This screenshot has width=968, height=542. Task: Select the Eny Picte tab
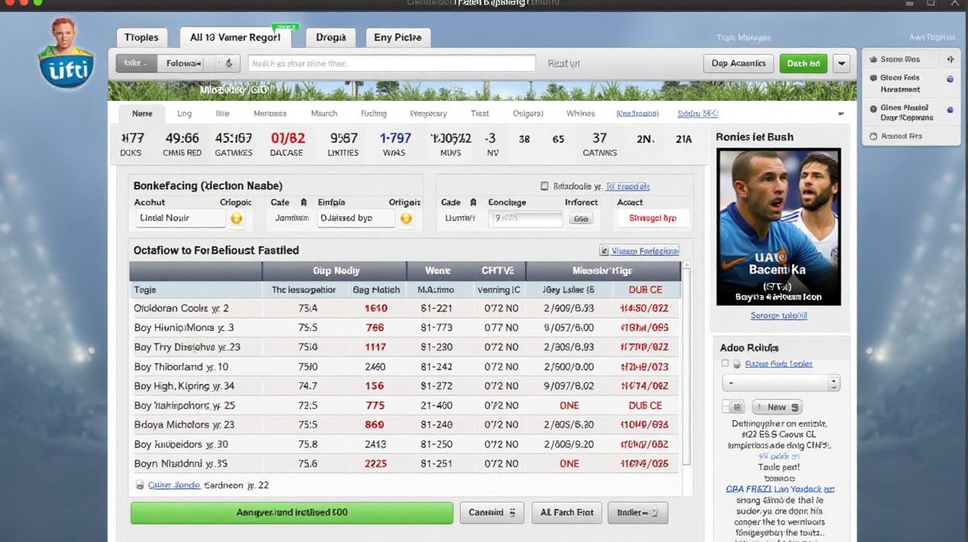point(398,37)
